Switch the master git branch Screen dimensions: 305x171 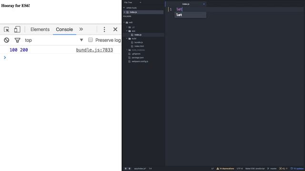[x=272, y=169]
